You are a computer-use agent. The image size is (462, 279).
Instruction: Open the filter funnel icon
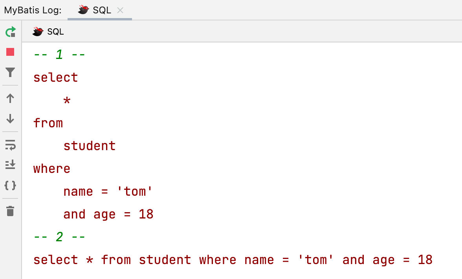[11, 72]
